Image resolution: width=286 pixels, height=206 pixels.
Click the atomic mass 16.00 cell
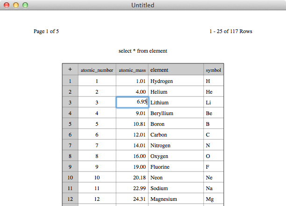coord(132,156)
